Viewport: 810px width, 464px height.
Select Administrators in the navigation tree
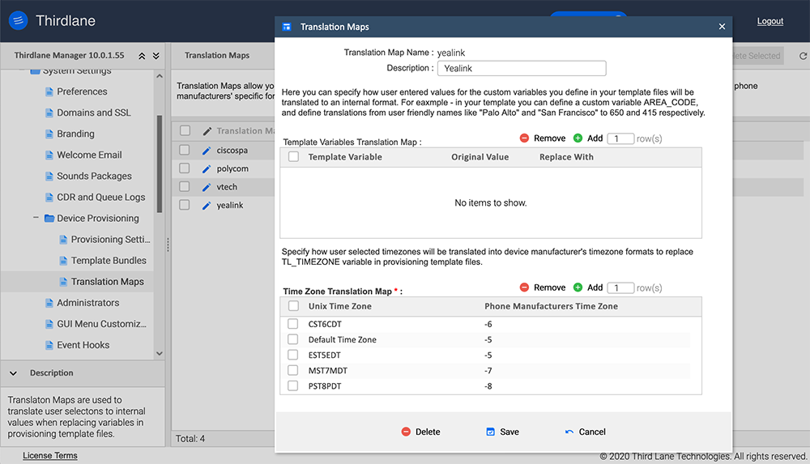click(x=87, y=303)
